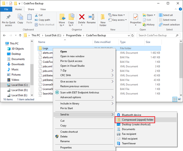Open Recent locations dropdown arrow
Screen dimensions: 183x151
coord(16,35)
